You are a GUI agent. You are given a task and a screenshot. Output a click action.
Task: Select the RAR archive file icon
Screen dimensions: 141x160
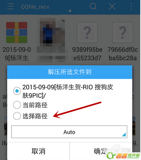[x=17, y=33]
